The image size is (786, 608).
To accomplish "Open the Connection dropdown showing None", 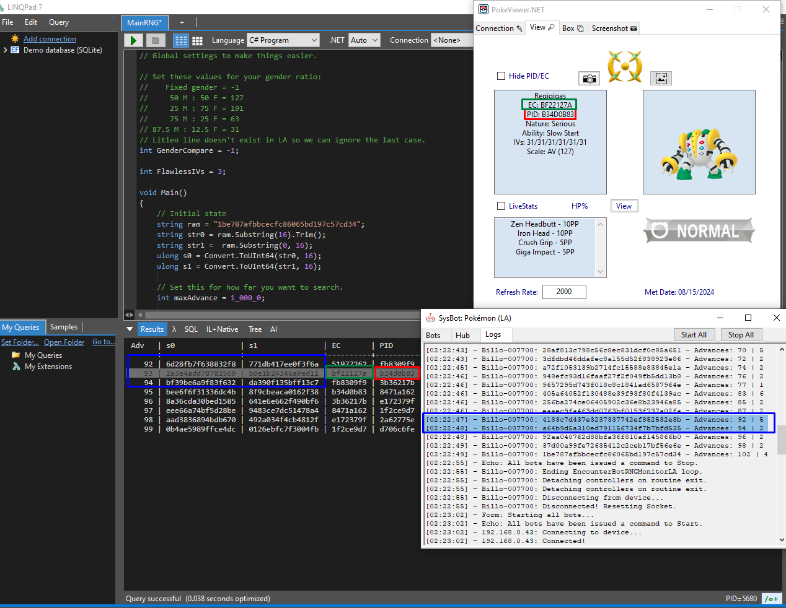I will point(453,40).
